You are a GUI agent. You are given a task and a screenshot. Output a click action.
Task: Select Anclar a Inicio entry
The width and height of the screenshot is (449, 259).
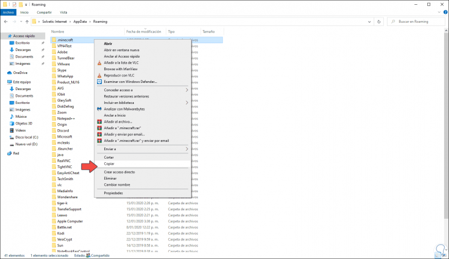coord(115,115)
